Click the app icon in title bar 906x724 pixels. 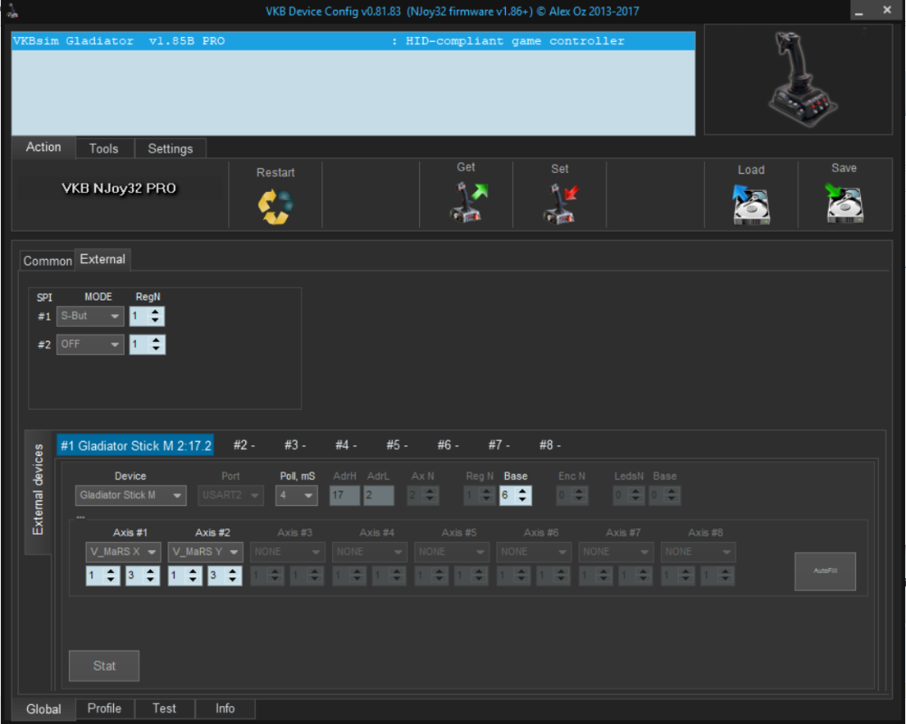click(x=12, y=10)
